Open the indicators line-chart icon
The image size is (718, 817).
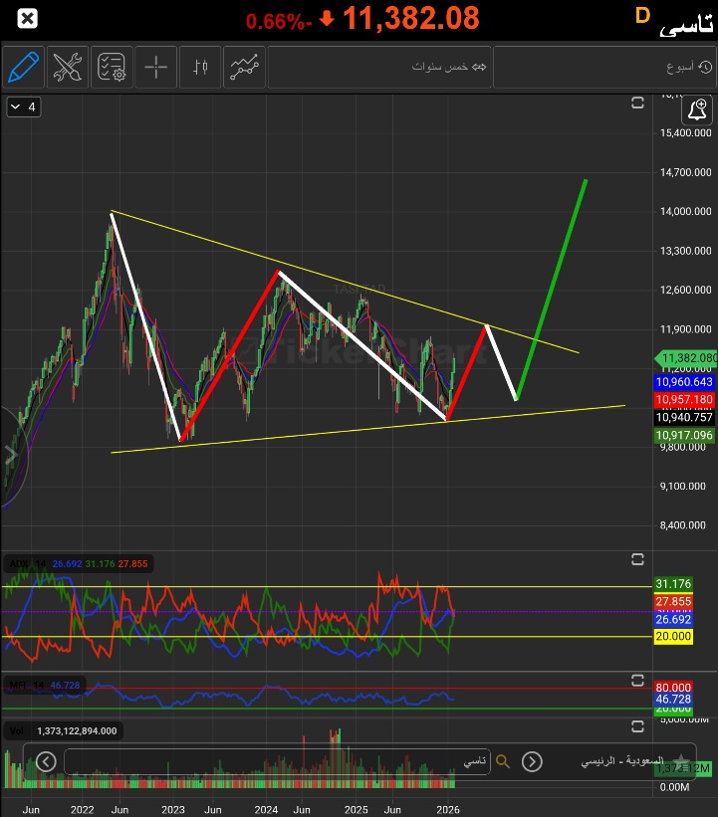click(245, 67)
